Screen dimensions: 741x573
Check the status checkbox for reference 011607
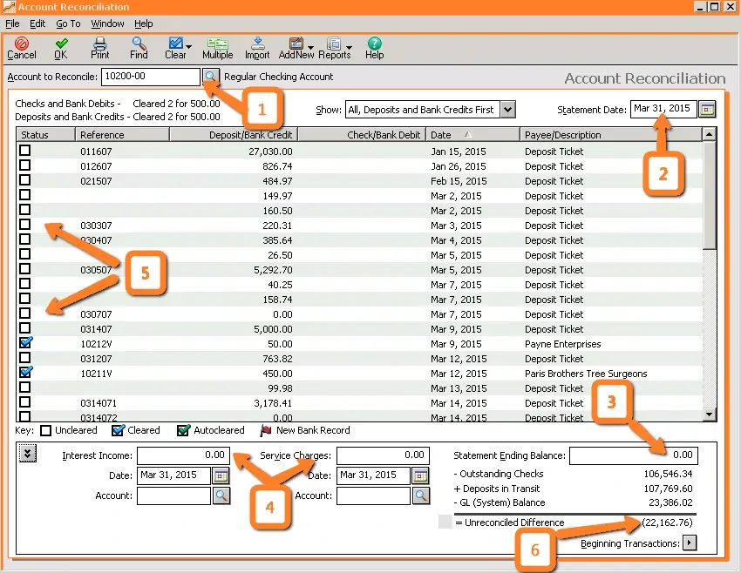click(24, 151)
